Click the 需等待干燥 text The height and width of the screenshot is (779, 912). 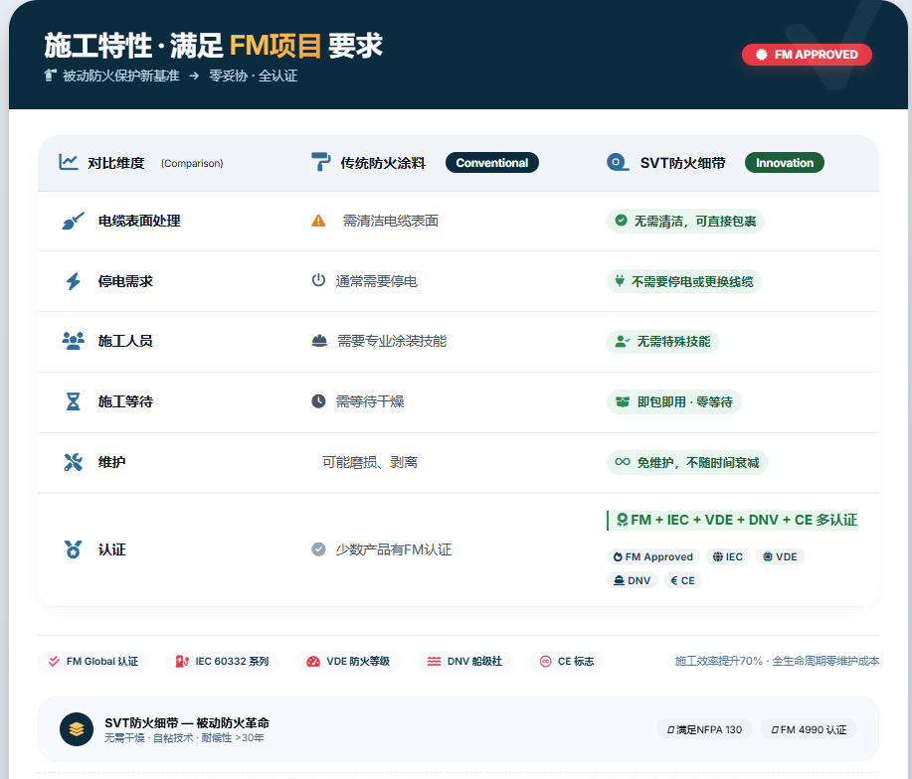370,401
